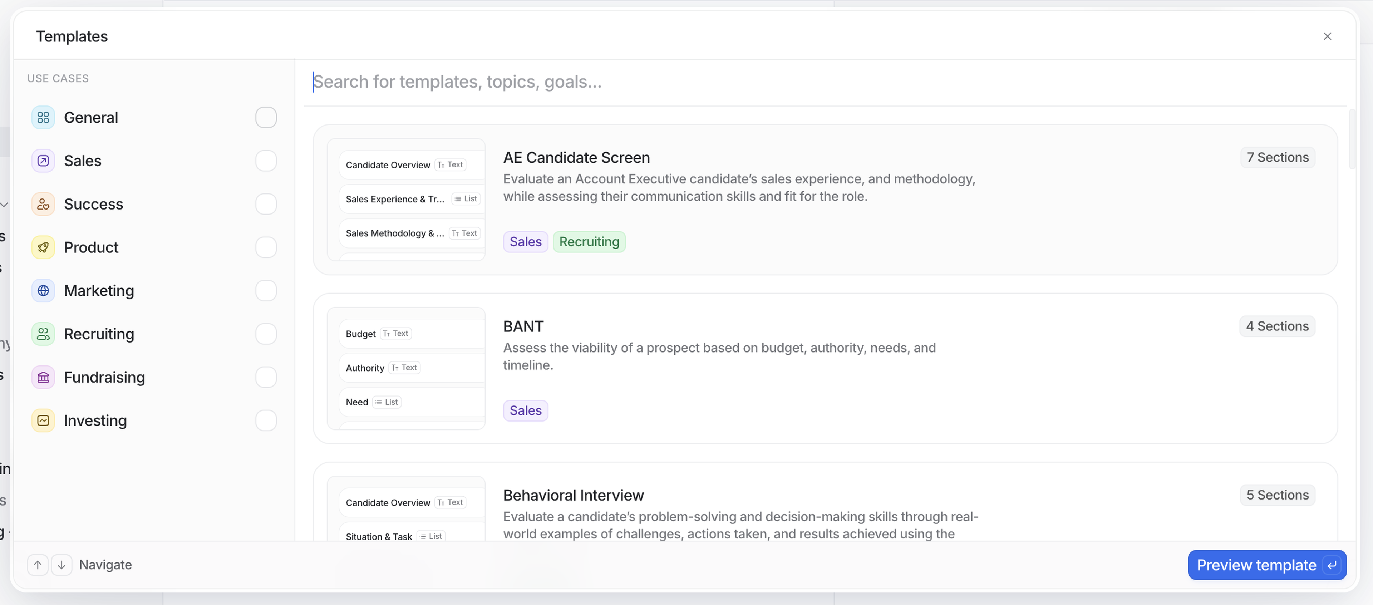Image resolution: width=1373 pixels, height=605 pixels.
Task: Click the Marketing globe icon
Action: coord(43,290)
